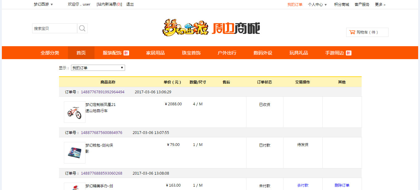
Task: Open the 玩具礼品 category
Action: (x=299, y=53)
